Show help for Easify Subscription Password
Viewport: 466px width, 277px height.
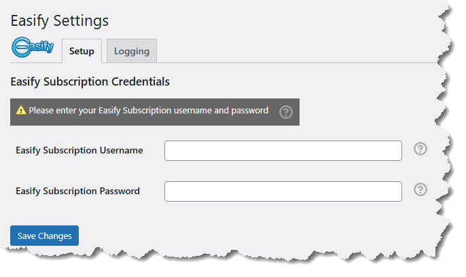tap(420, 190)
